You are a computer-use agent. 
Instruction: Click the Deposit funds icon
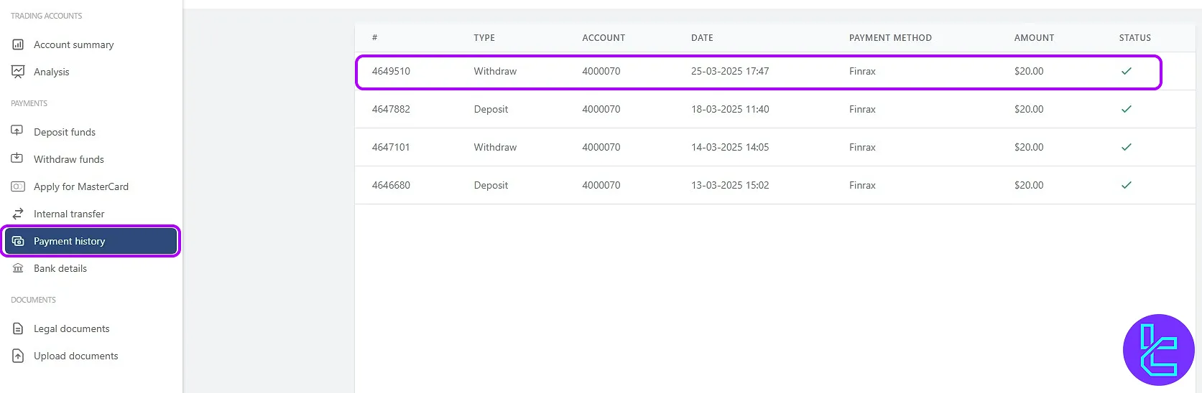17,131
